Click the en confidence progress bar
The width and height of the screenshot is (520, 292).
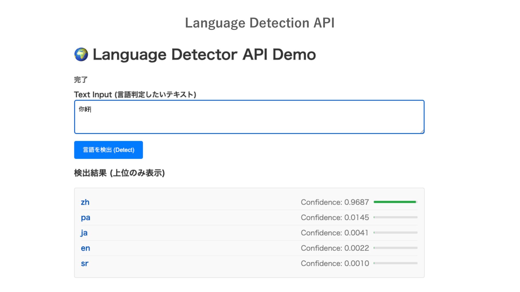[395, 248]
